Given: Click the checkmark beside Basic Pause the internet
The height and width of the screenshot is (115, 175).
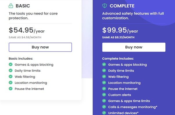Looking at the screenshot, I should (11, 89).
